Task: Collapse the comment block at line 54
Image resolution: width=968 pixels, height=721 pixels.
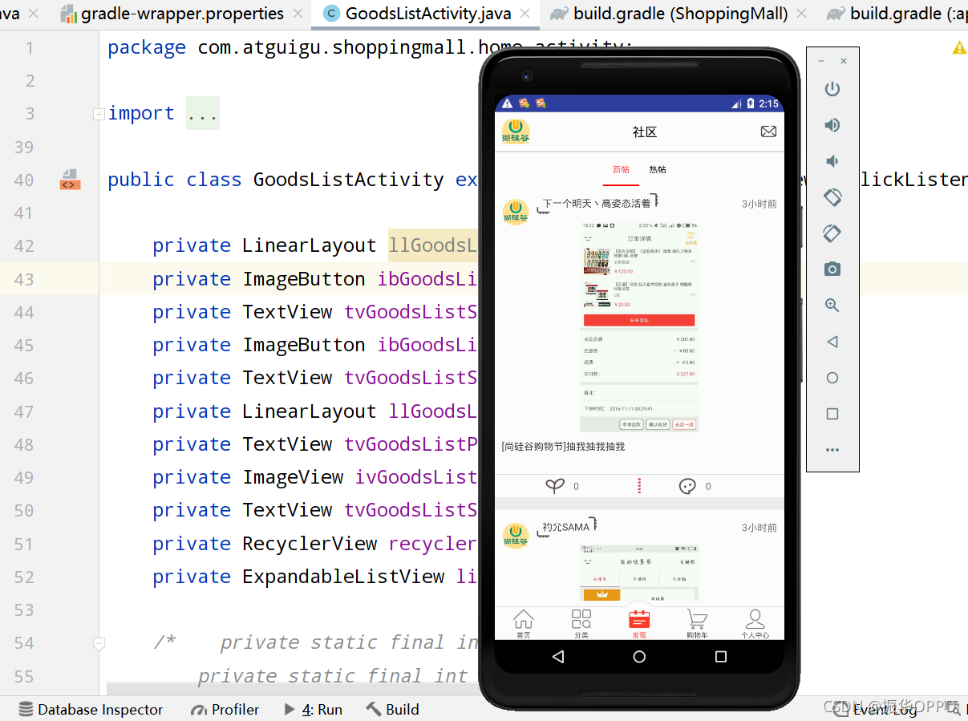Action: point(99,642)
